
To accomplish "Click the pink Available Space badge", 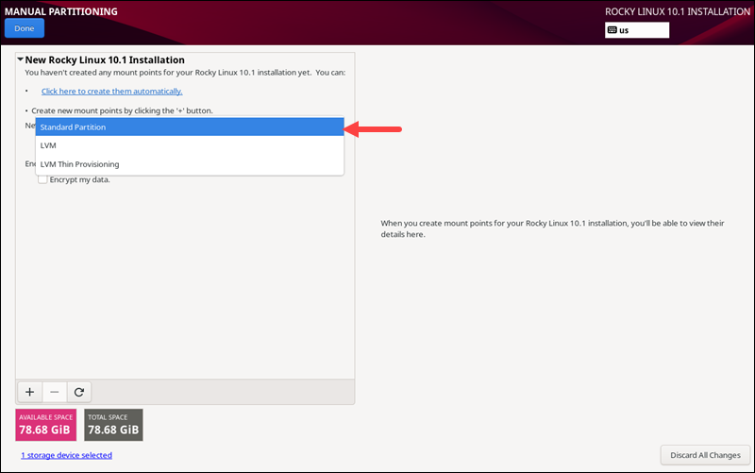I will [x=46, y=426].
